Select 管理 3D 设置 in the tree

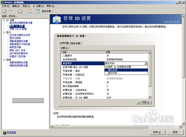point(17,26)
